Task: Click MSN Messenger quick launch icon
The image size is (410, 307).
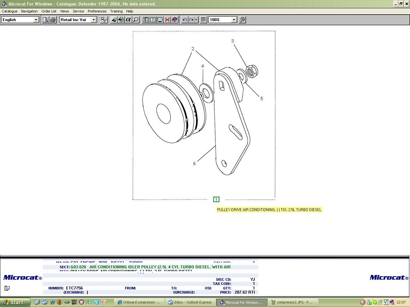Action: 89,302
